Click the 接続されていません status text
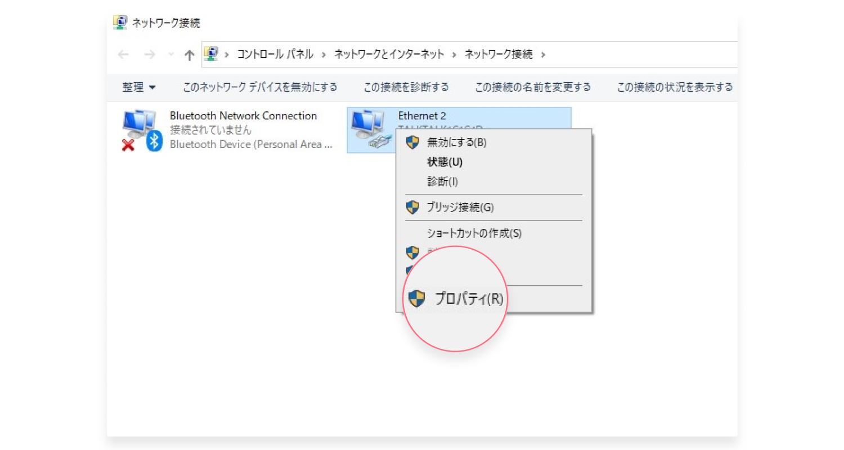Image resolution: width=844 pixels, height=450 pixels. pos(210,130)
